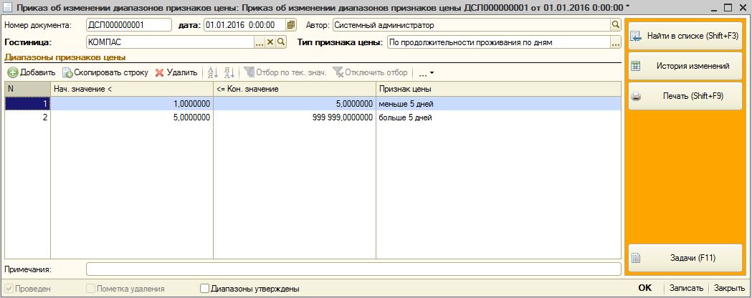The height and width of the screenshot is (298, 752).
Task: Toggle Пометка удаления checkbox
Action: click(x=90, y=289)
